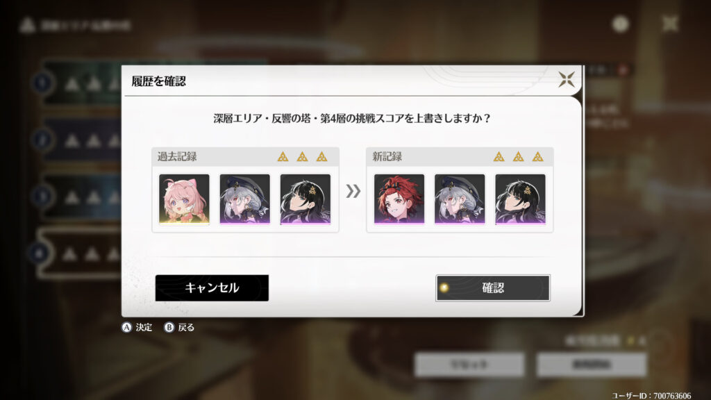Image resolution: width=711 pixels, height=400 pixels.
Task: Click the キャンセル button
Action: click(212, 287)
